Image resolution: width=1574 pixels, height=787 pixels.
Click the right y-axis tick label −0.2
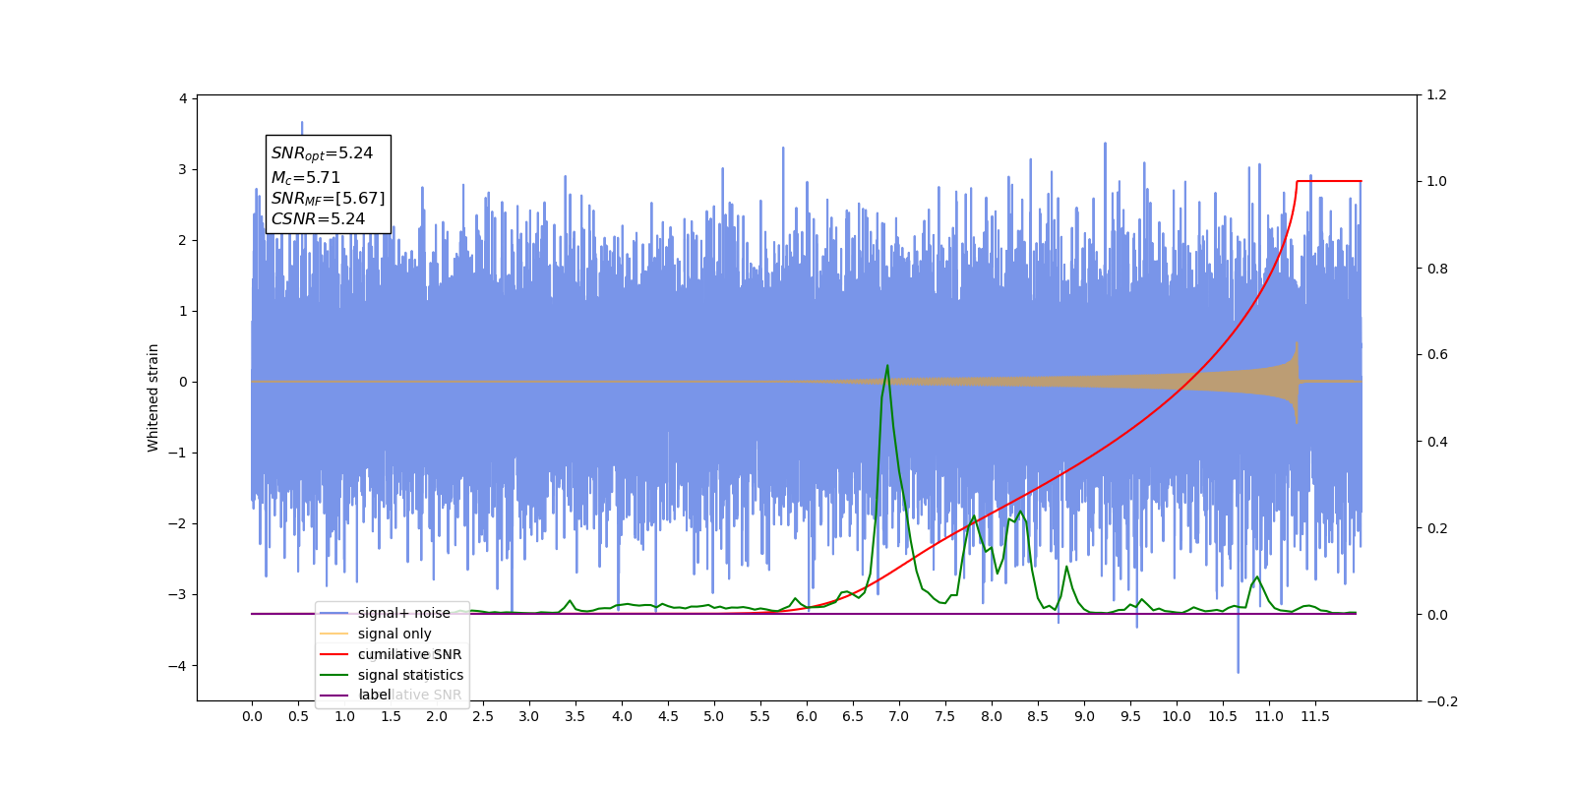point(1441,701)
